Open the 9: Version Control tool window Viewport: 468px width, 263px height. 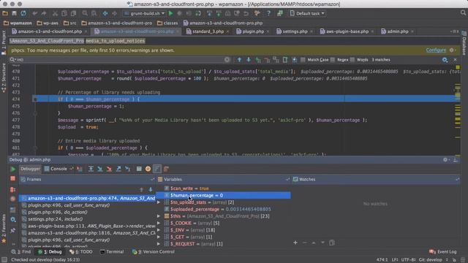(154, 252)
